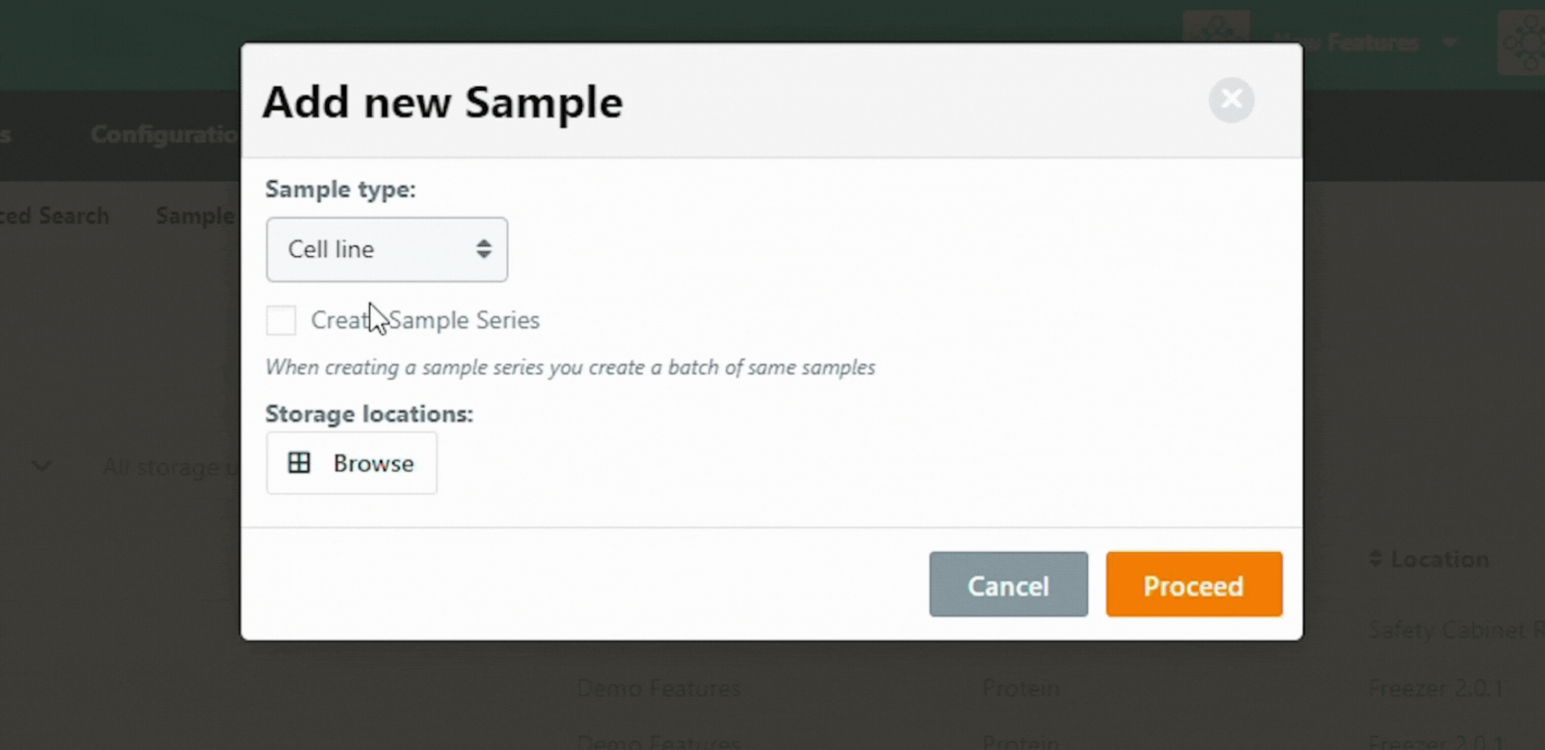Enable the Create Sample Series checkbox
1545x750 pixels.
pyautogui.click(x=281, y=319)
